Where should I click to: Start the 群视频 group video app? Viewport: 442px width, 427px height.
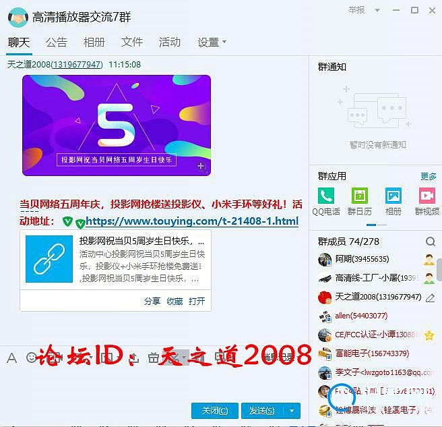427,196
